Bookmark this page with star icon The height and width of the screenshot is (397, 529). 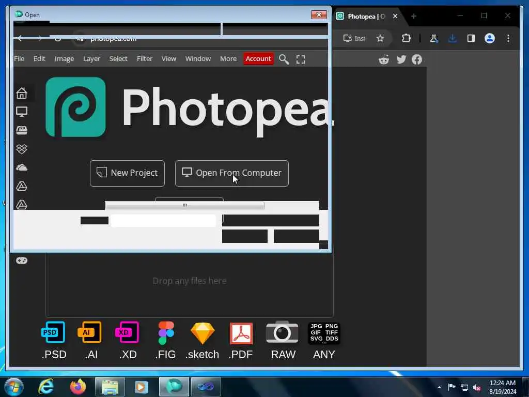pos(380,38)
